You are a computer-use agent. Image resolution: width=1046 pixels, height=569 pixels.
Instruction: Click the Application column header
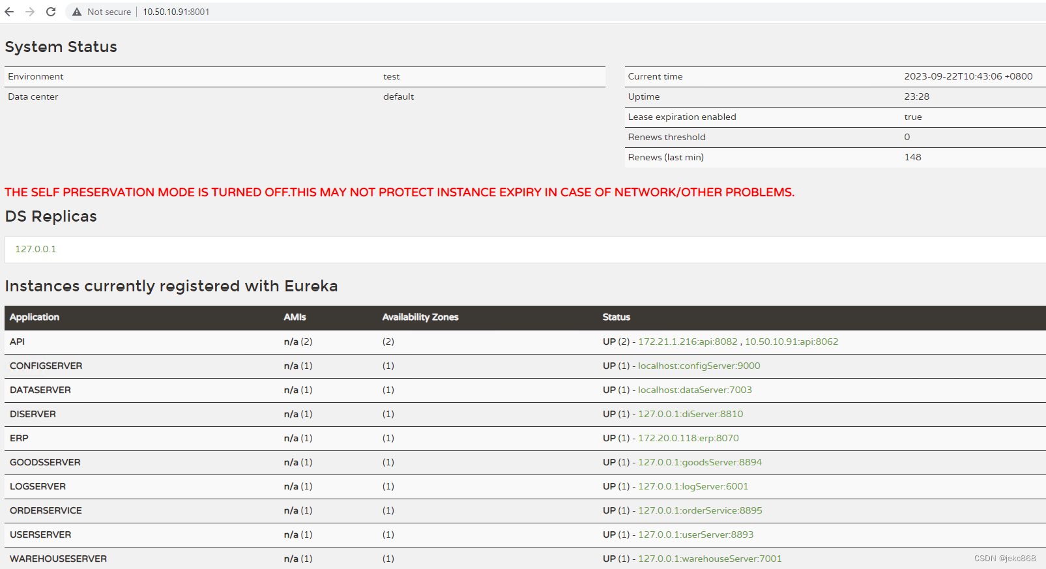35,317
